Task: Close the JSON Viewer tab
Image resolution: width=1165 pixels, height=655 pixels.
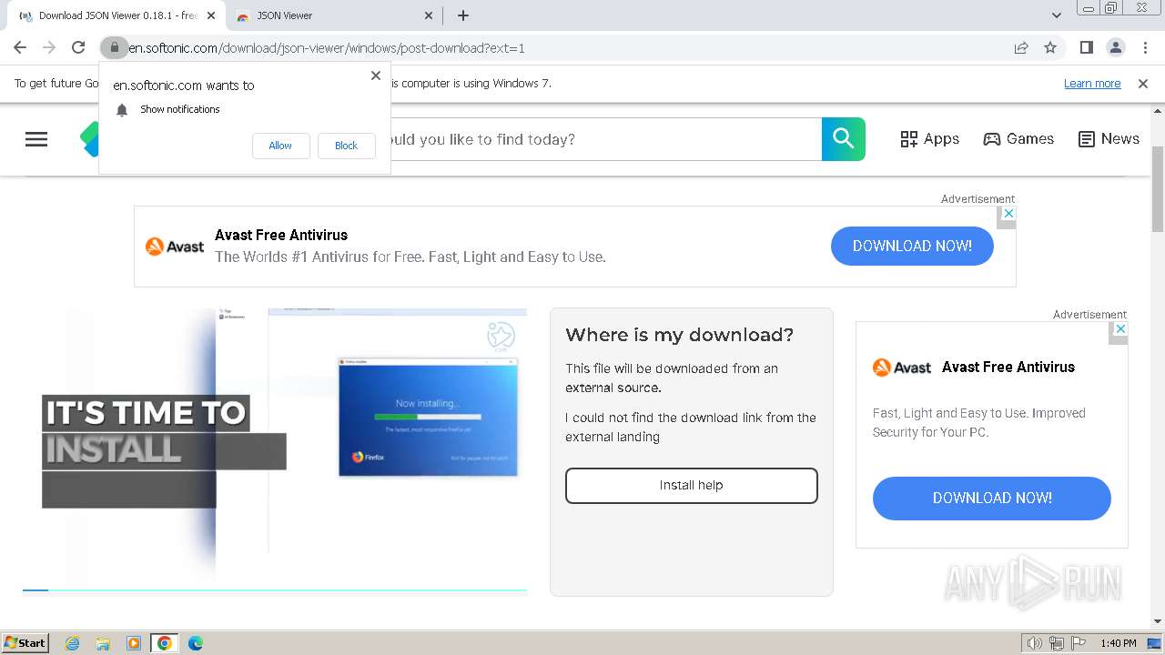Action: 430,15
